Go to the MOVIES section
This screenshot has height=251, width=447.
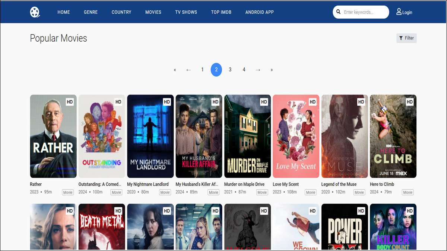(x=153, y=12)
